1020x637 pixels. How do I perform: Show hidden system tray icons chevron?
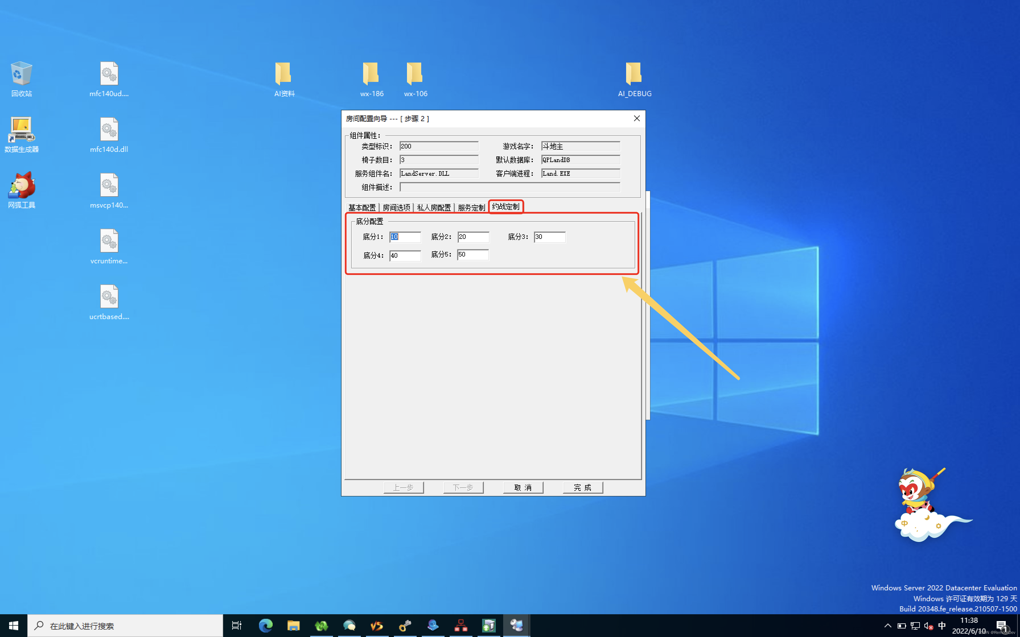(888, 626)
